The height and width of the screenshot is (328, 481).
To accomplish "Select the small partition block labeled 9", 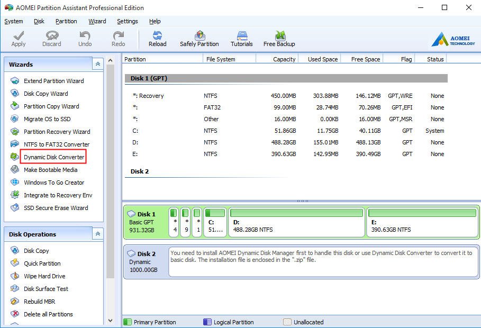I will tap(185, 222).
